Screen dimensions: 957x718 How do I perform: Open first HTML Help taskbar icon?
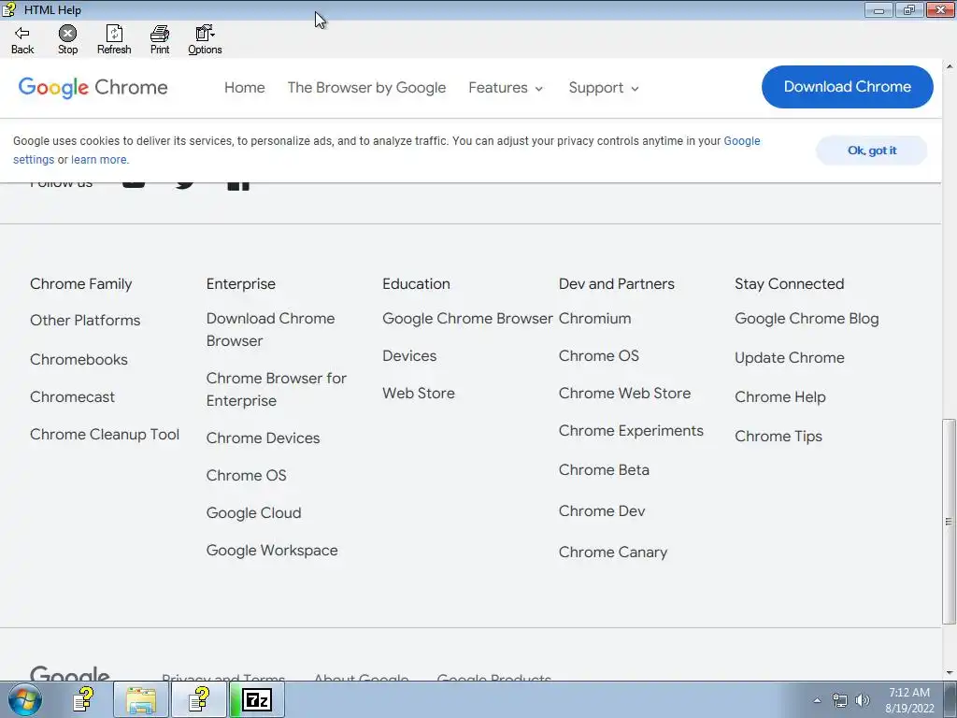point(83,699)
